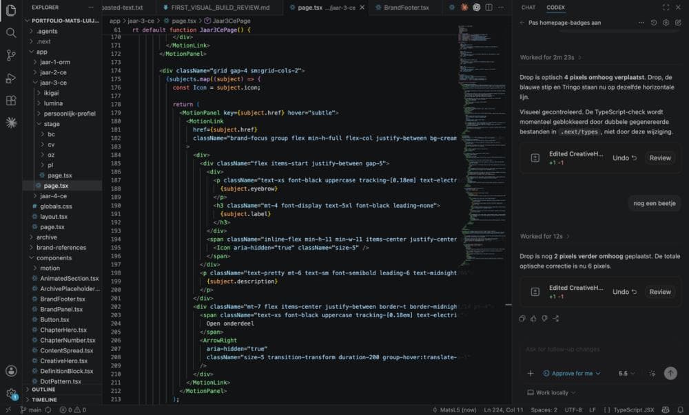Screen dimensions: 689x415
Task: Add attachment with plus icon in Codex input
Action: point(531,373)
